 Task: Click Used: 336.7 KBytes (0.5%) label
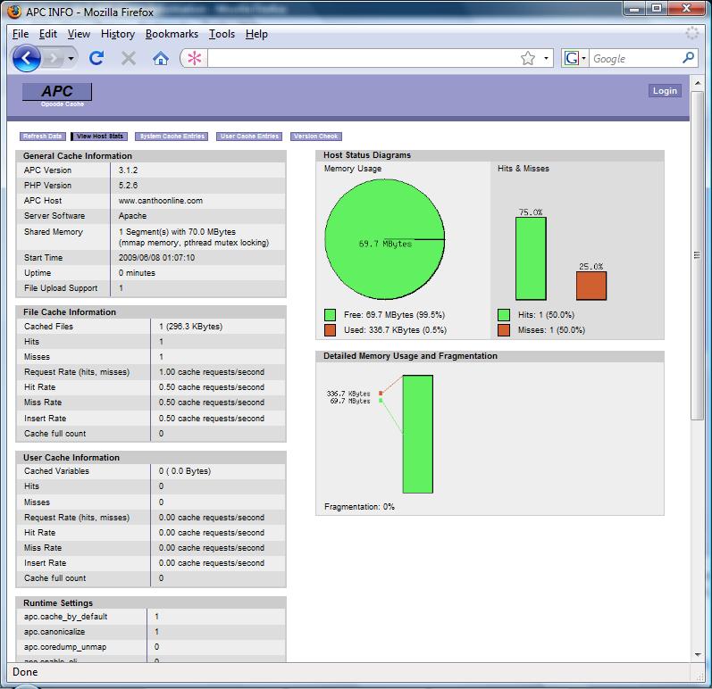pos(395,329)
